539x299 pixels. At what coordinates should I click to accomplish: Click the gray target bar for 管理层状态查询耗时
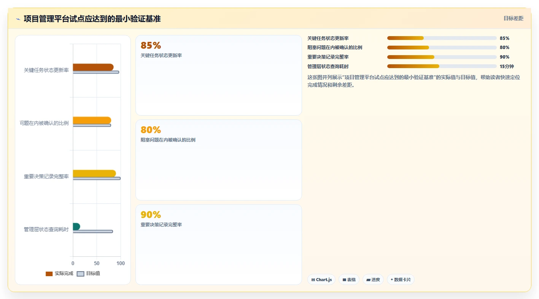coord(93,231)
